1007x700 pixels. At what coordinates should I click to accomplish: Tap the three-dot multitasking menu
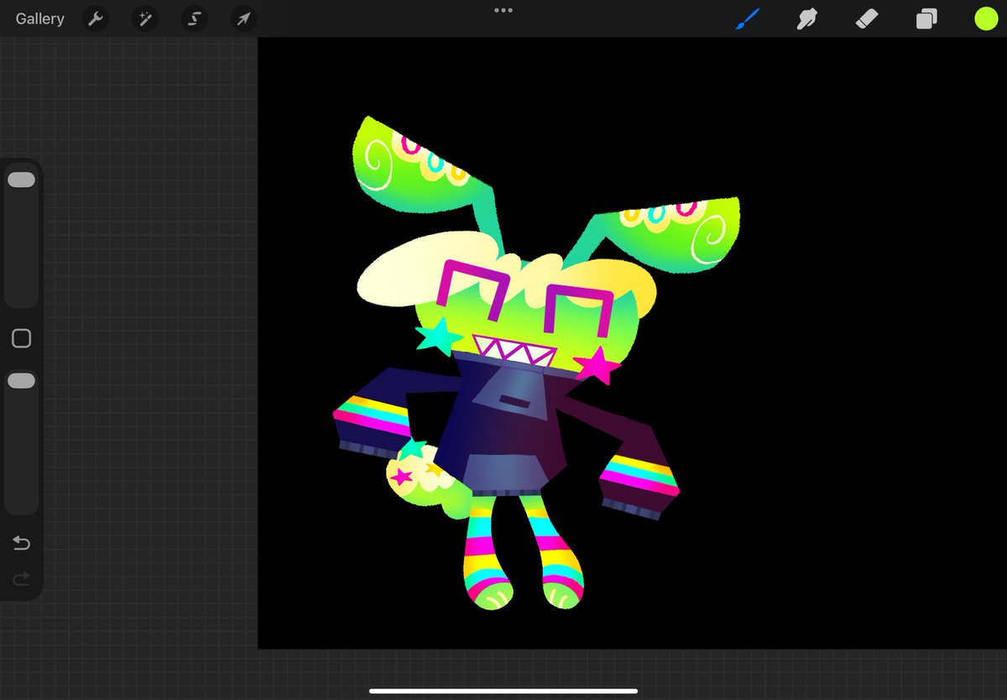pos(503,10)
